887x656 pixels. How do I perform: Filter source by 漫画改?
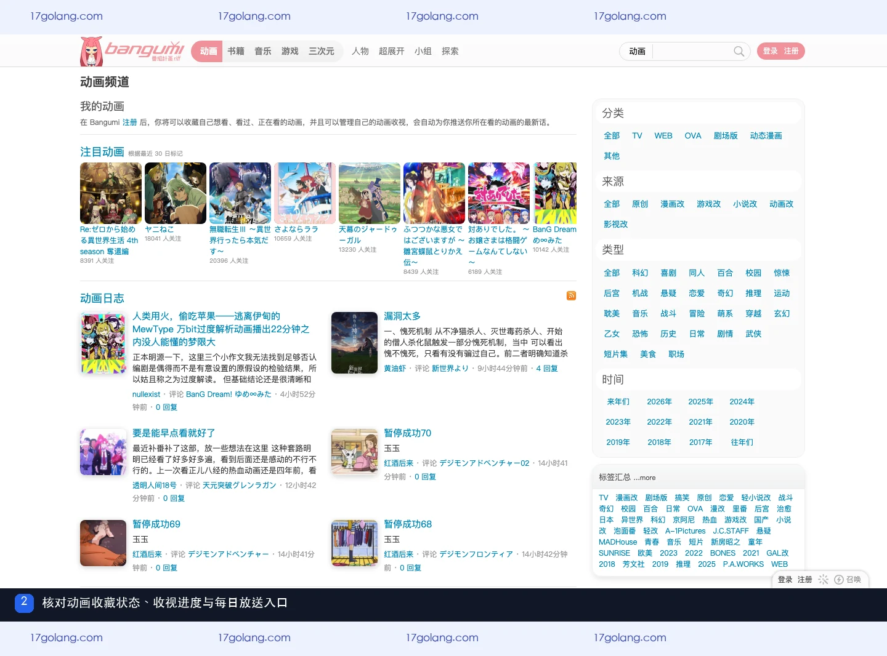(x=672, y=204)
